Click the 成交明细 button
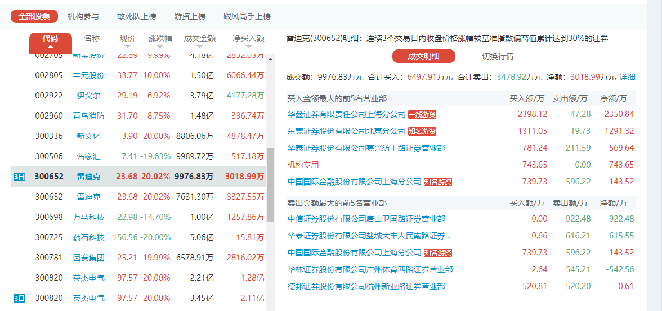 (x=424, y=56)
